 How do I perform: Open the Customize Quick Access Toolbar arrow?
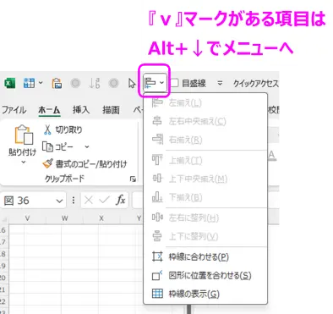220,83
